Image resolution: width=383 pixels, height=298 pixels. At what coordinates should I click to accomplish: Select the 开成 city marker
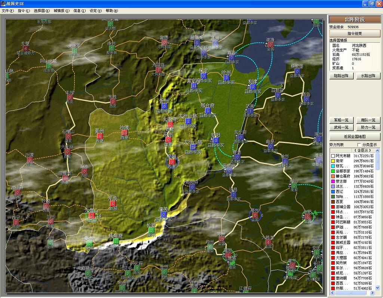click(113, 204)
